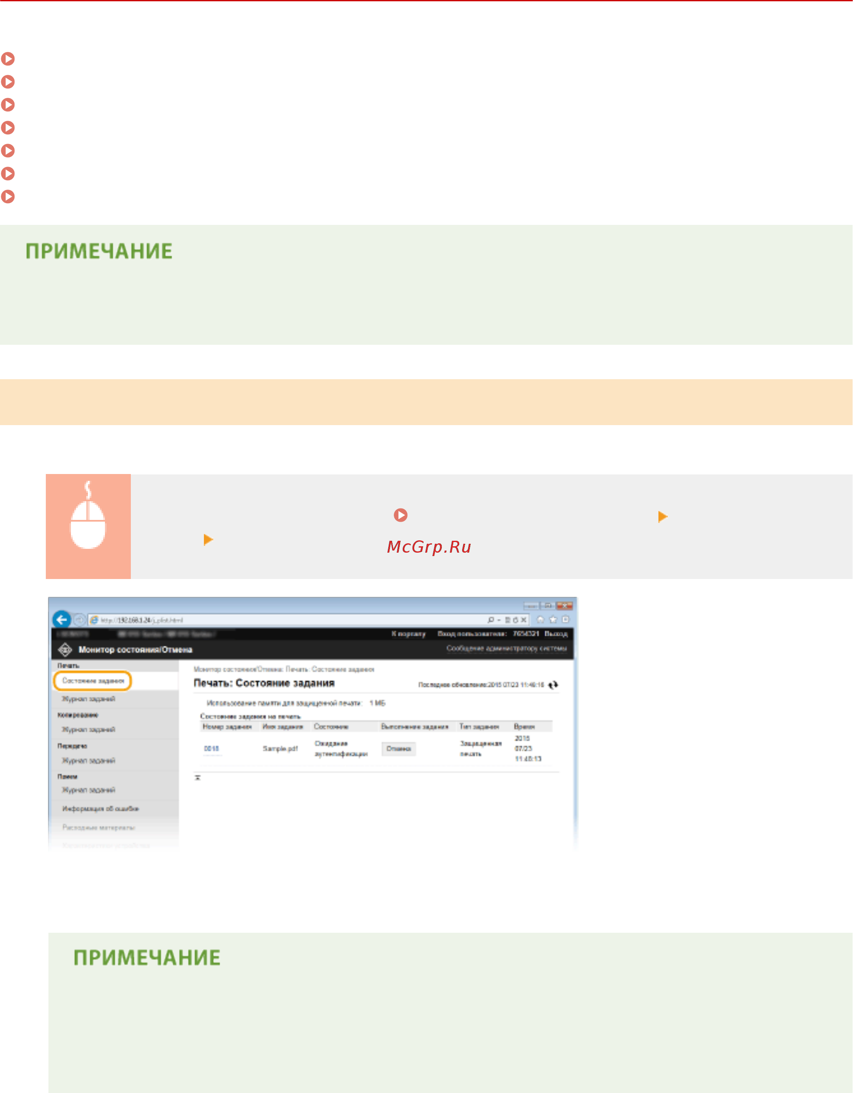Click the Номер задания column header
853x1093 pixels.
click(x=227, y=727)
